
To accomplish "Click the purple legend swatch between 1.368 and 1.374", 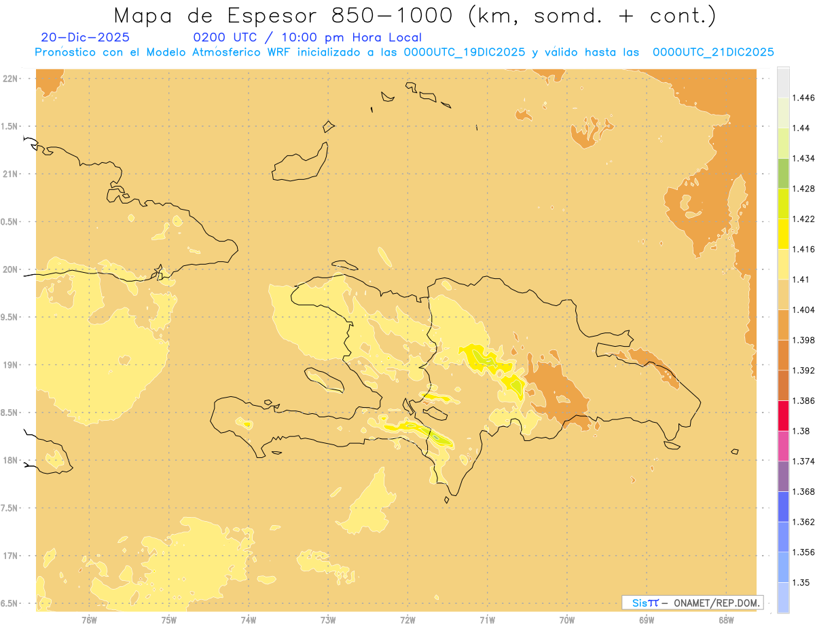I will pyautogui.click(x=783, y=476).
